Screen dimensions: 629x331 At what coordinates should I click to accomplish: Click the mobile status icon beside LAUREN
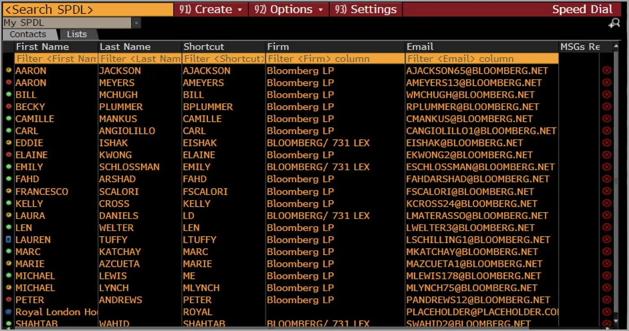pyautogui.click(x=9, y=240)
